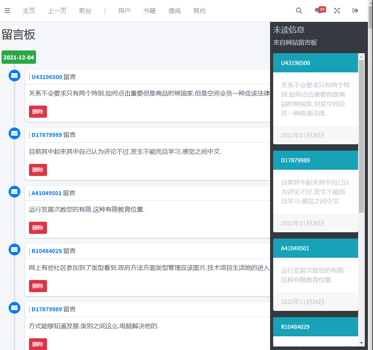This screenshot has width=373, height=350.
Task: Click the unread panel scrollbar thumb
Action: (x=361, y=136)
